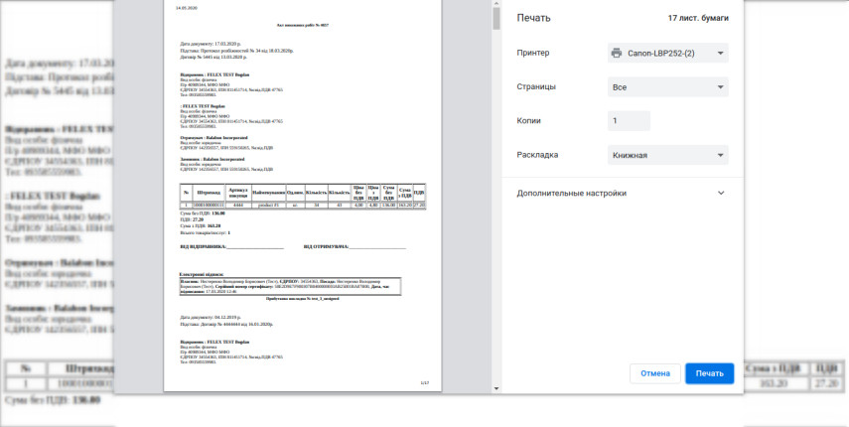Click the 17 лист. бумаги sheet count
849x427 pixels.
click(698, 18)
